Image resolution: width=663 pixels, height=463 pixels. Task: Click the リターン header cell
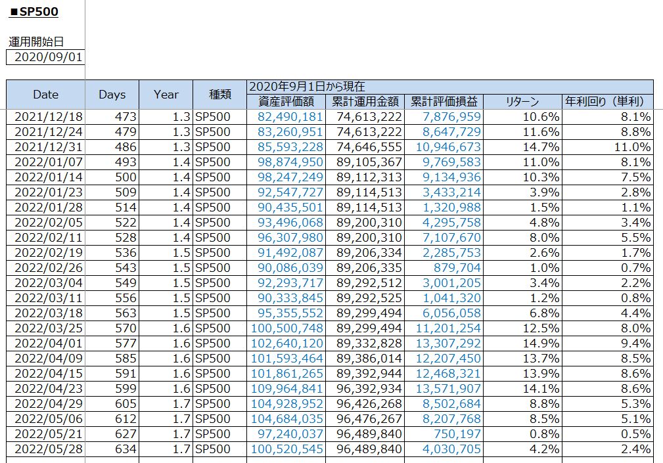[522, 102]
